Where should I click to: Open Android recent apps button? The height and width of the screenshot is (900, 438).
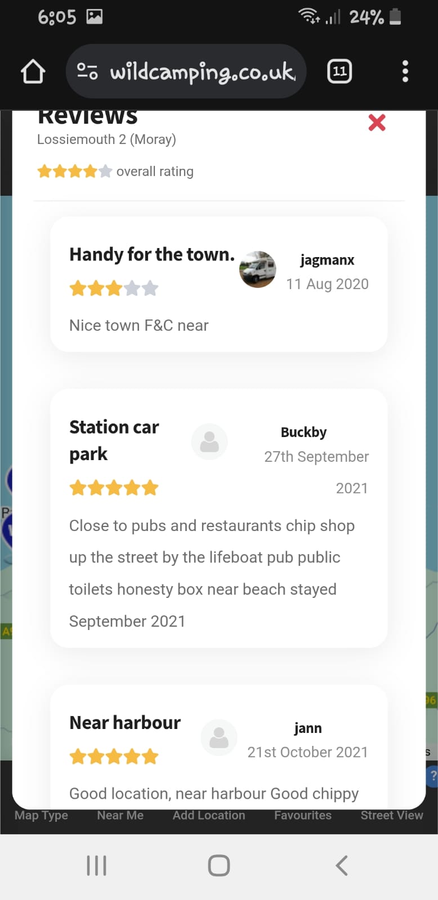[96, 866]
